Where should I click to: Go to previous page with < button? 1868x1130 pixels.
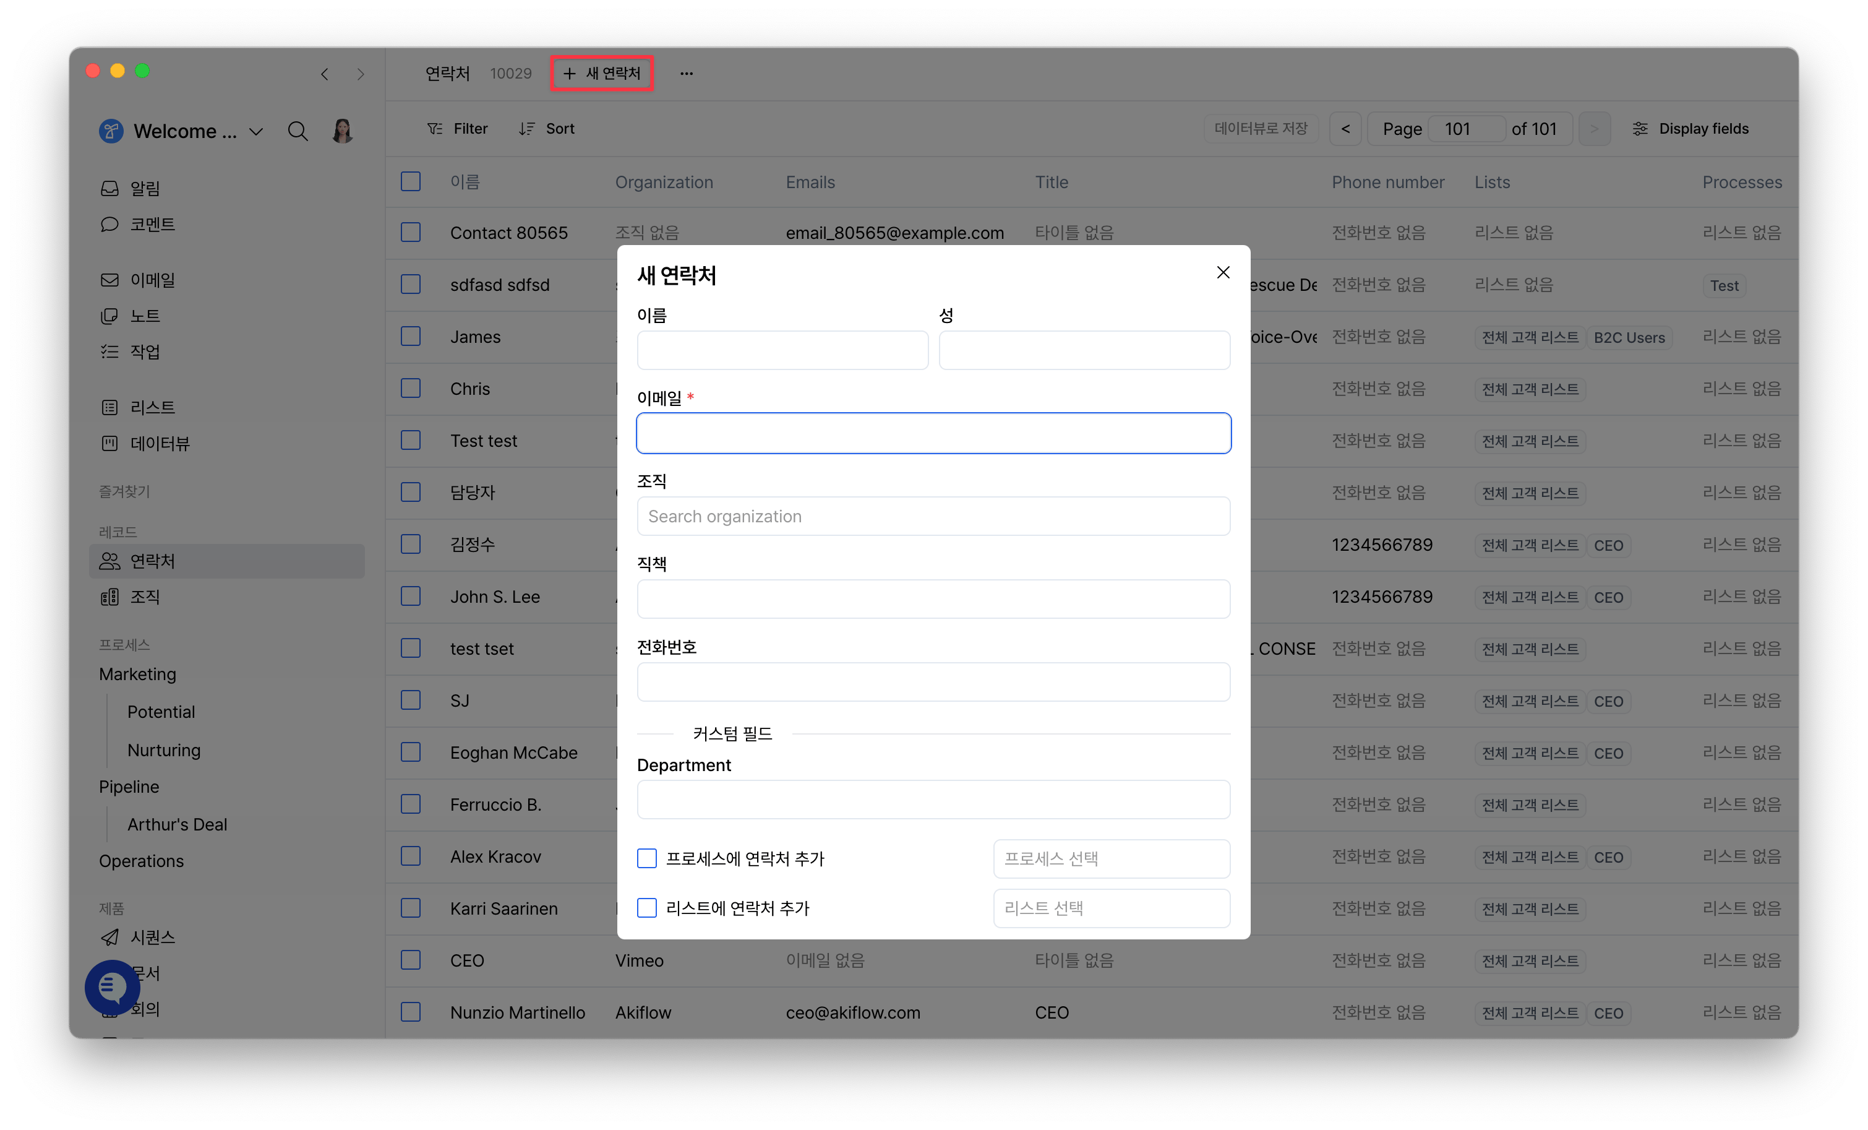[1346, 128]
